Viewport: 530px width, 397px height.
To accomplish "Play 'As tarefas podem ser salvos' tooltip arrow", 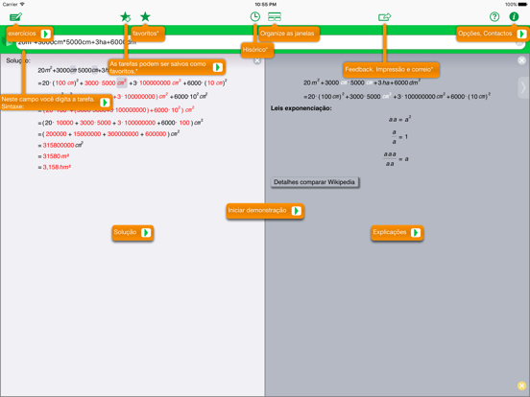I will click(218, 67).
